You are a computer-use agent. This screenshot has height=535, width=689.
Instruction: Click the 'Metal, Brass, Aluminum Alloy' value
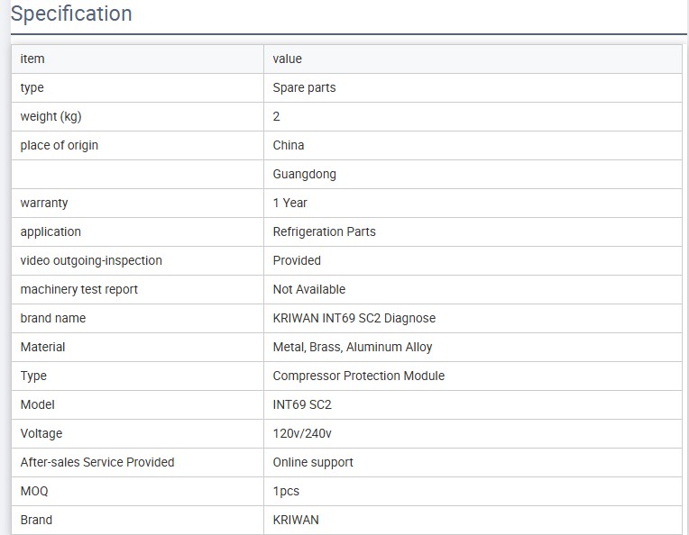click(x=353, y=347)
